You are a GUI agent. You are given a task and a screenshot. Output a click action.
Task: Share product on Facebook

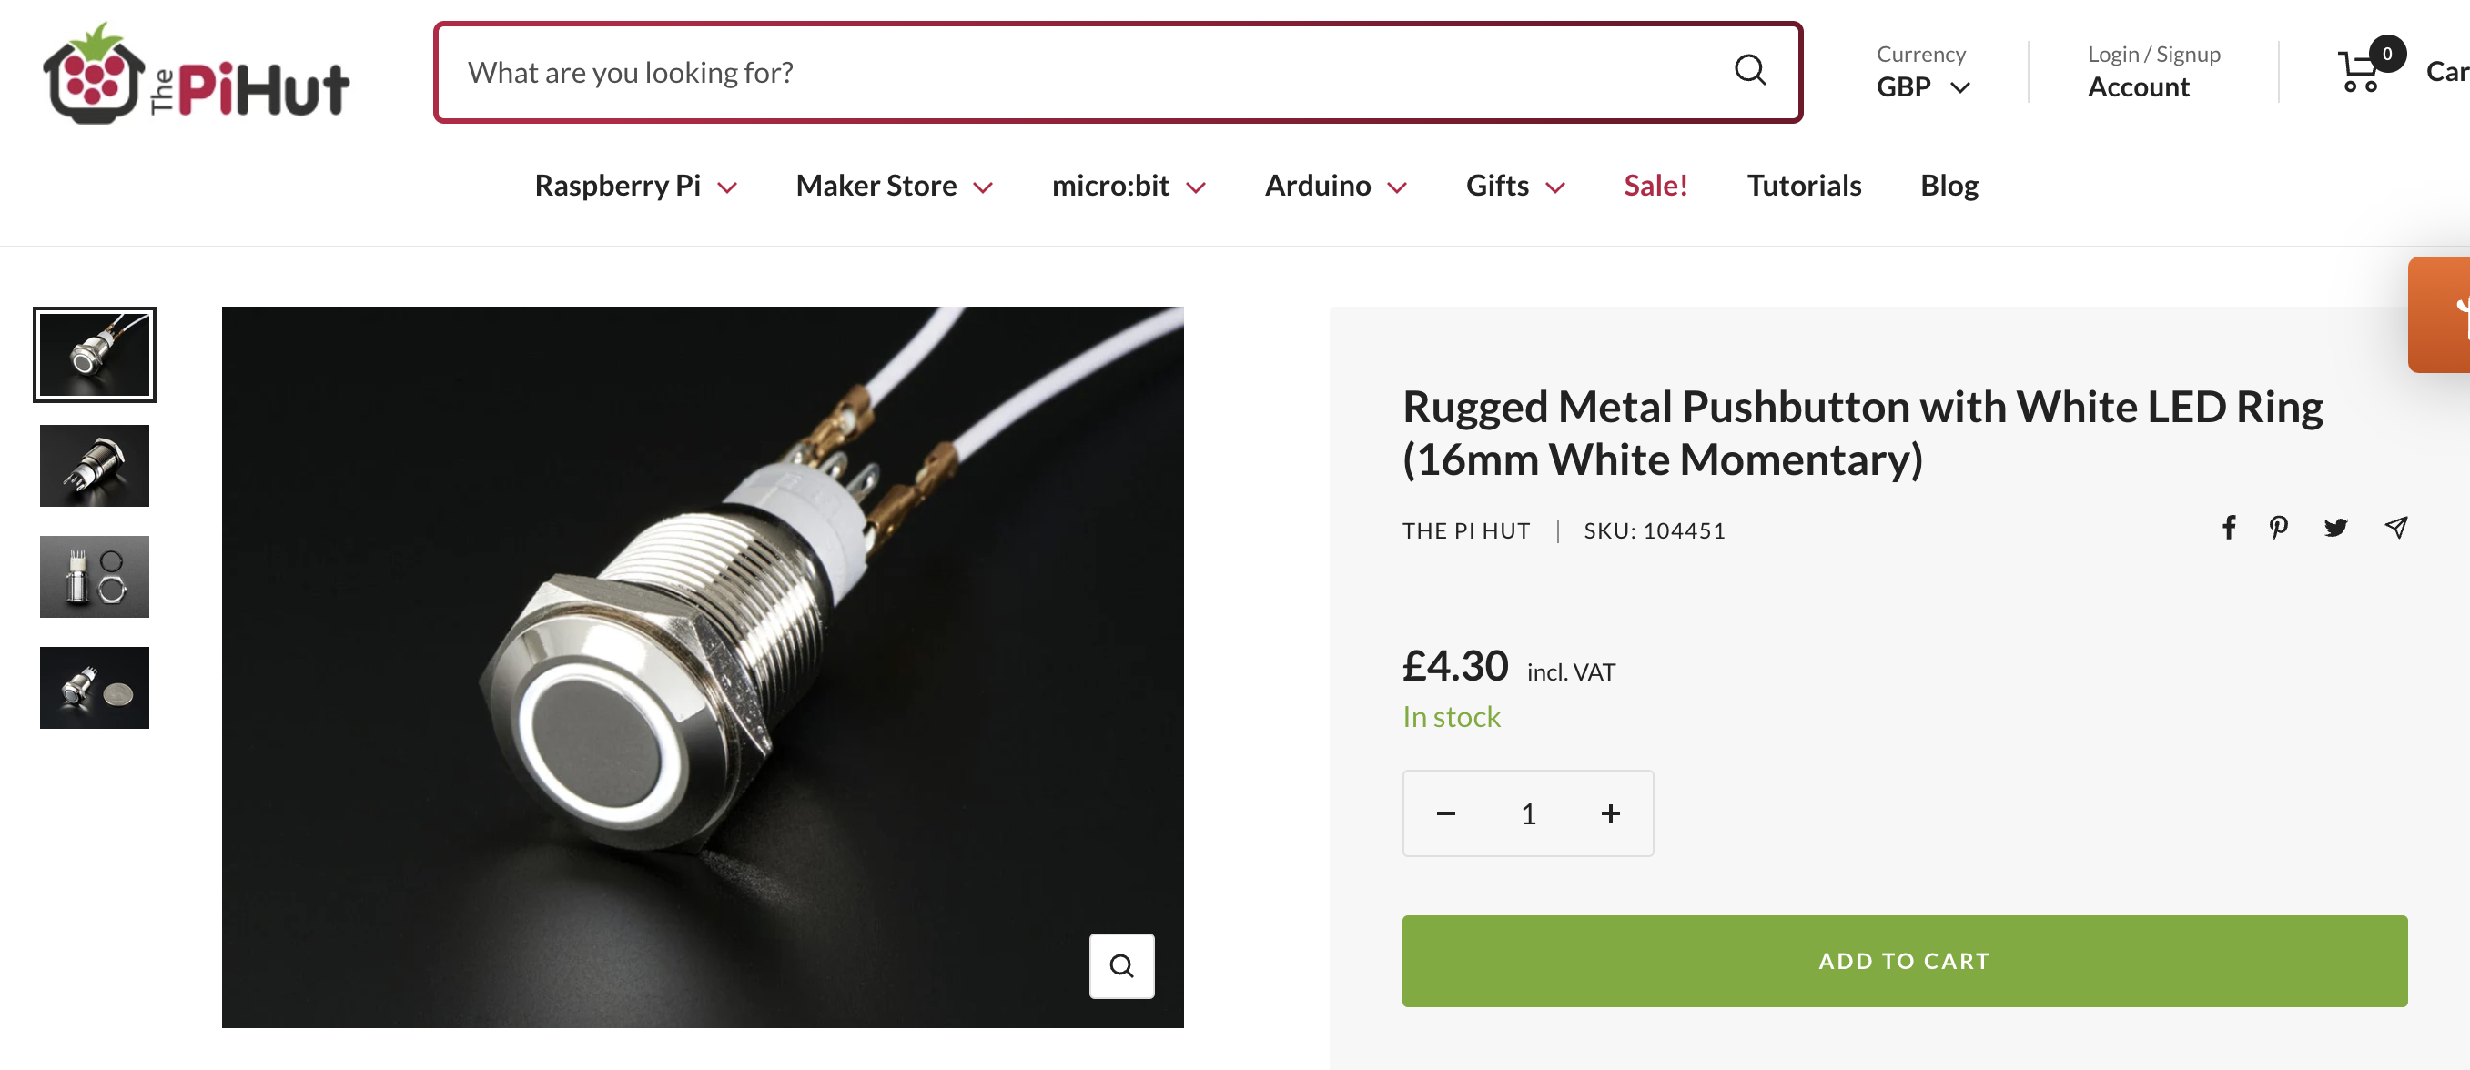2228,528
